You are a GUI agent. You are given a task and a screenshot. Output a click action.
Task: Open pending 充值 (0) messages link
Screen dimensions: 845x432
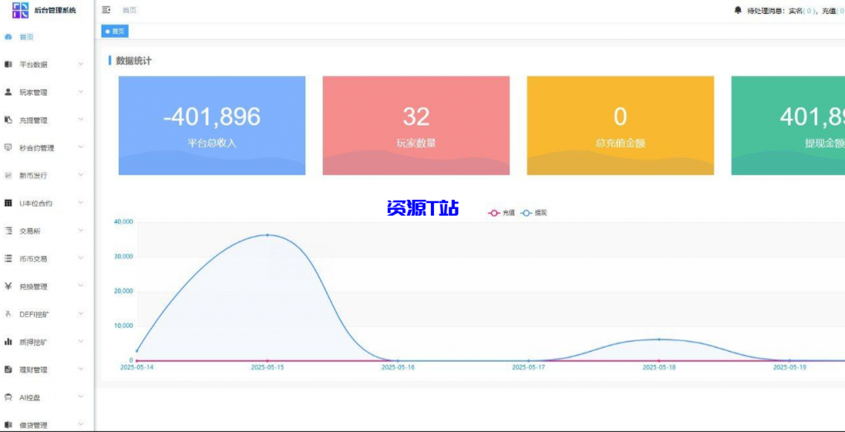pos(833,11)
